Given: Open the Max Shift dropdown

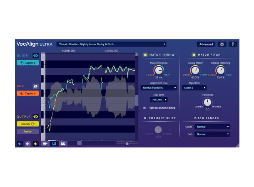Looking at the screenshot, I should tap(159, 100).
